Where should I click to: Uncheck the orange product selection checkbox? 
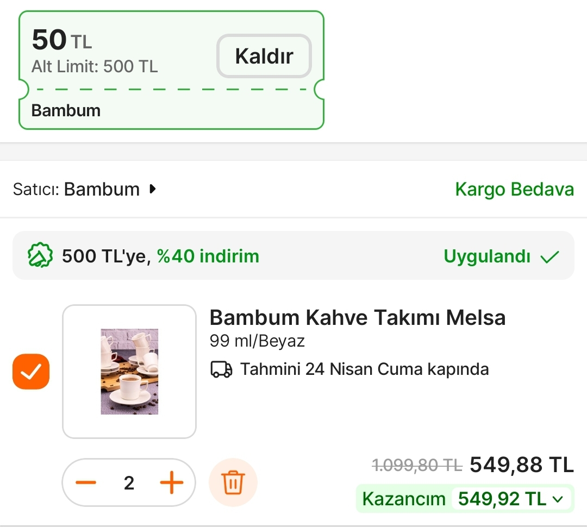(x=31, y=372)
